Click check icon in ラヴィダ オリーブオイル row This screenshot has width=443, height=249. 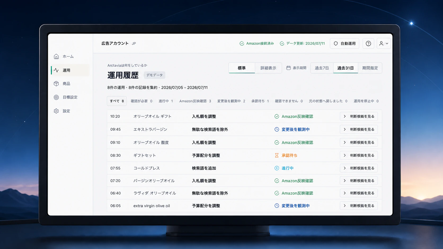click(277, 193)
